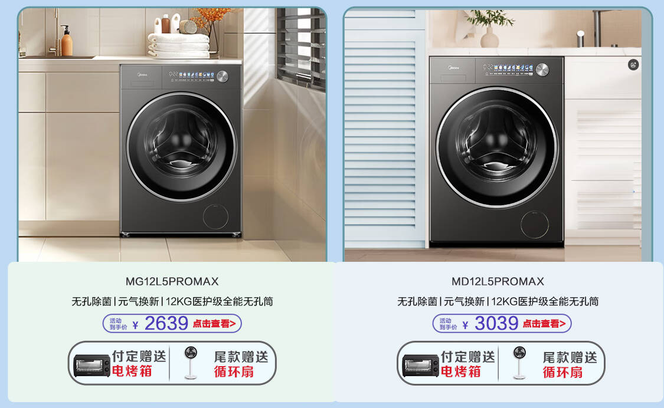The width and height of the screenshot is (664, 408).
Task: Select the 3039 price label
Action: coord(496,323)
